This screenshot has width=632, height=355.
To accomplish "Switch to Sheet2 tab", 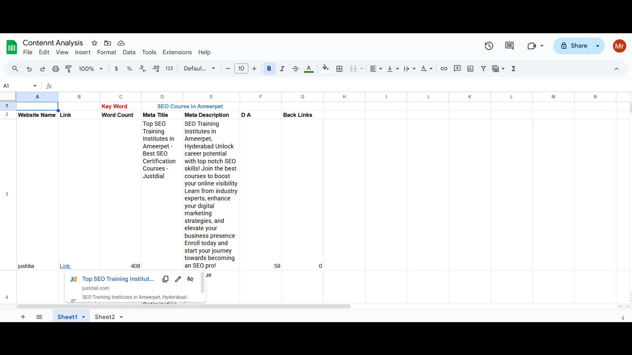I will [105, 317].
